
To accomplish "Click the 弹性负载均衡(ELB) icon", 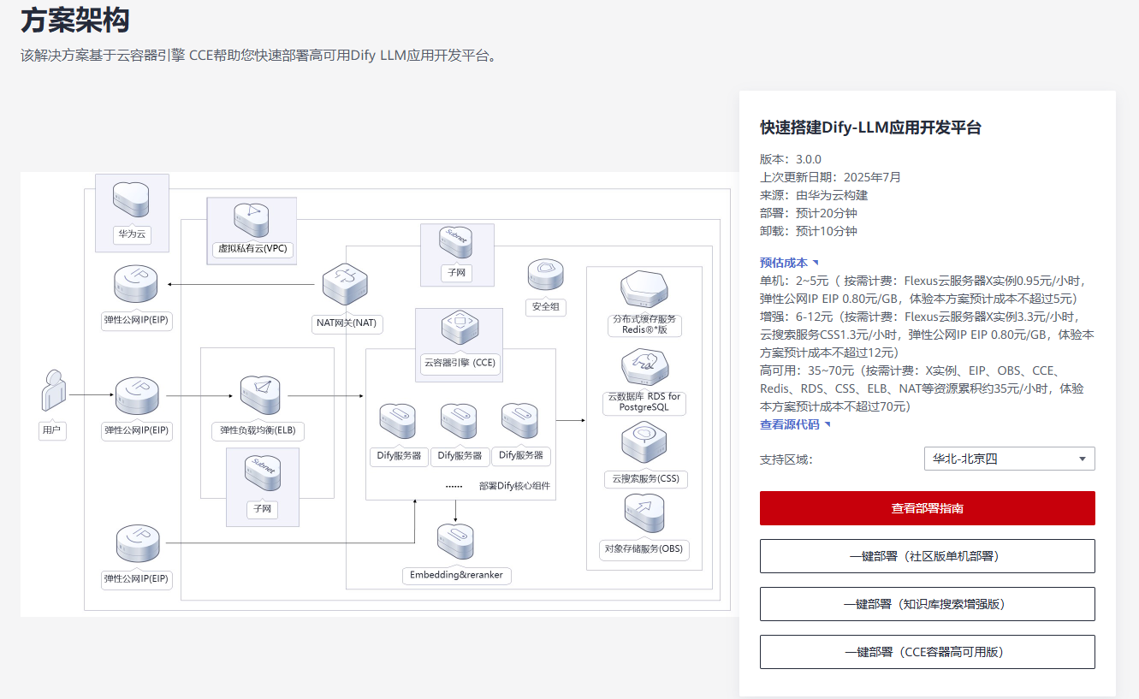I will (259, 396).
